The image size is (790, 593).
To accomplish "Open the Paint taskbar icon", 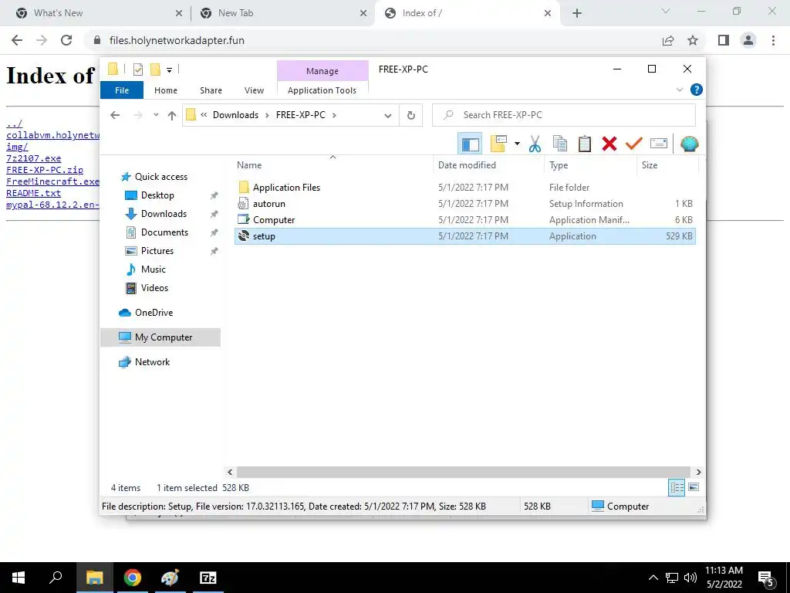I will coord(170,578).
